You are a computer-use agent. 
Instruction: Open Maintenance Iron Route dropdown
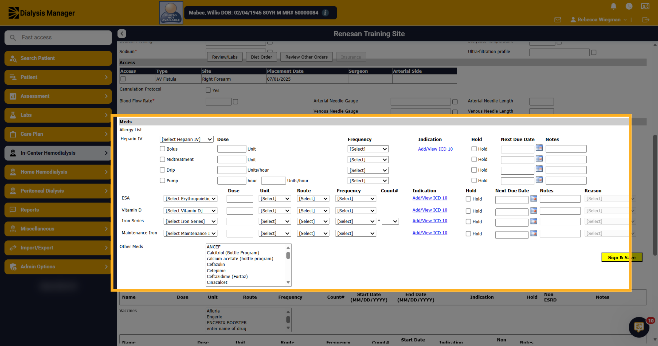point(313,233)
